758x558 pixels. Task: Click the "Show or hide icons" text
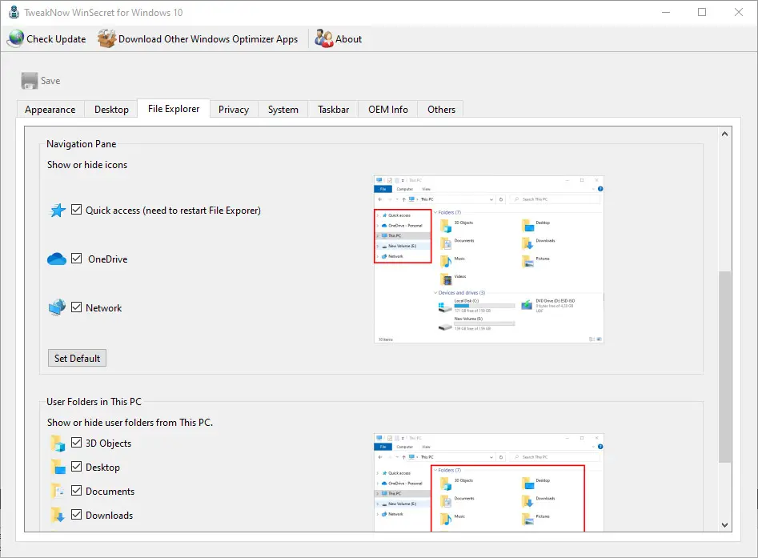pos(87,164)
